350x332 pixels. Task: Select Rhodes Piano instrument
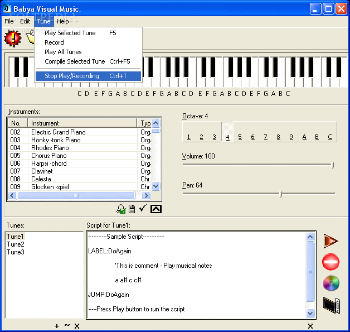pos(80,148)
